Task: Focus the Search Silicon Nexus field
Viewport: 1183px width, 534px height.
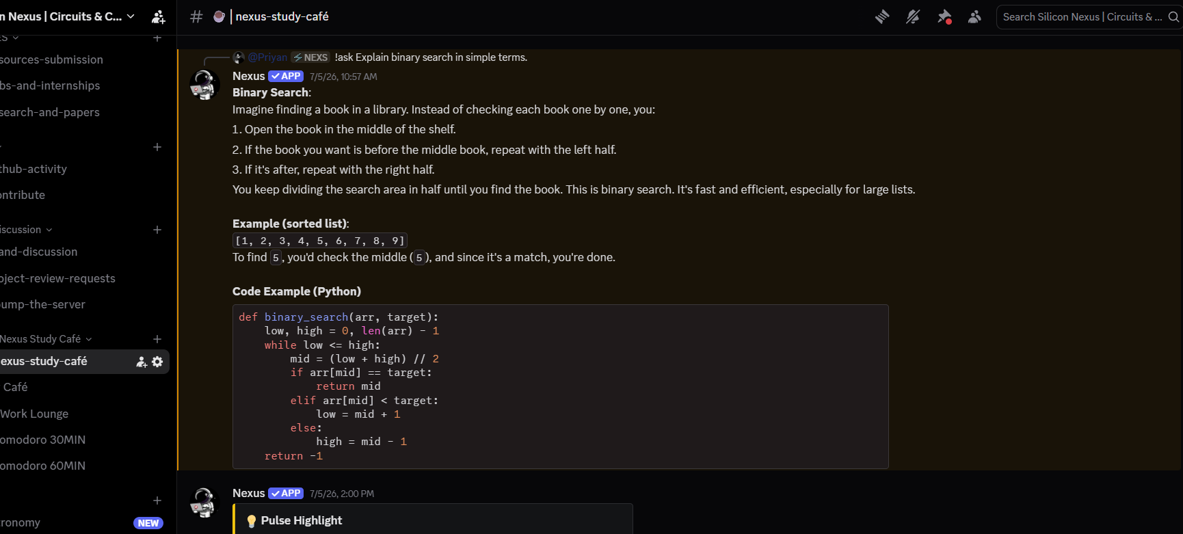Action: 1089,16
